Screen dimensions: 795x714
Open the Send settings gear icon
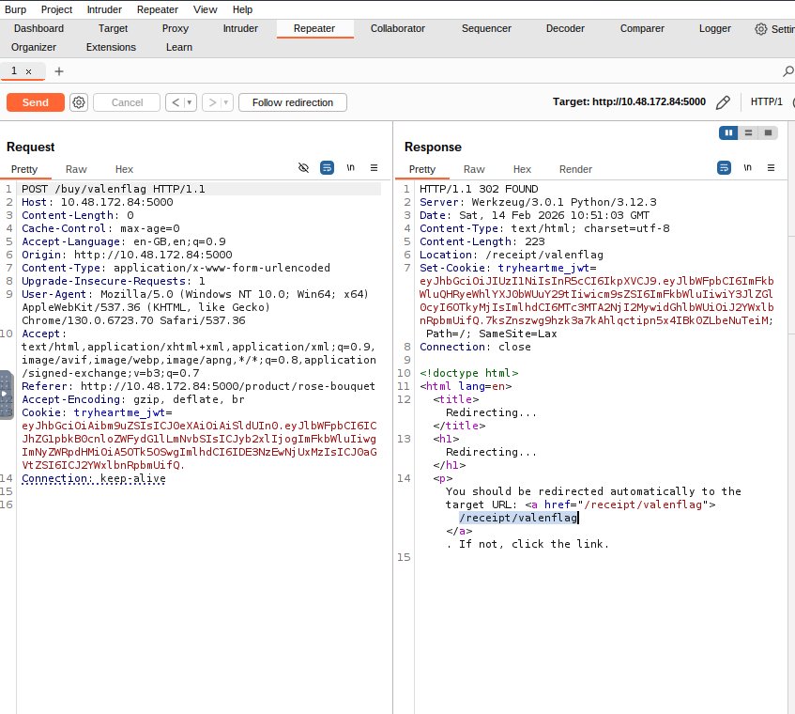(x=79, y=102)
